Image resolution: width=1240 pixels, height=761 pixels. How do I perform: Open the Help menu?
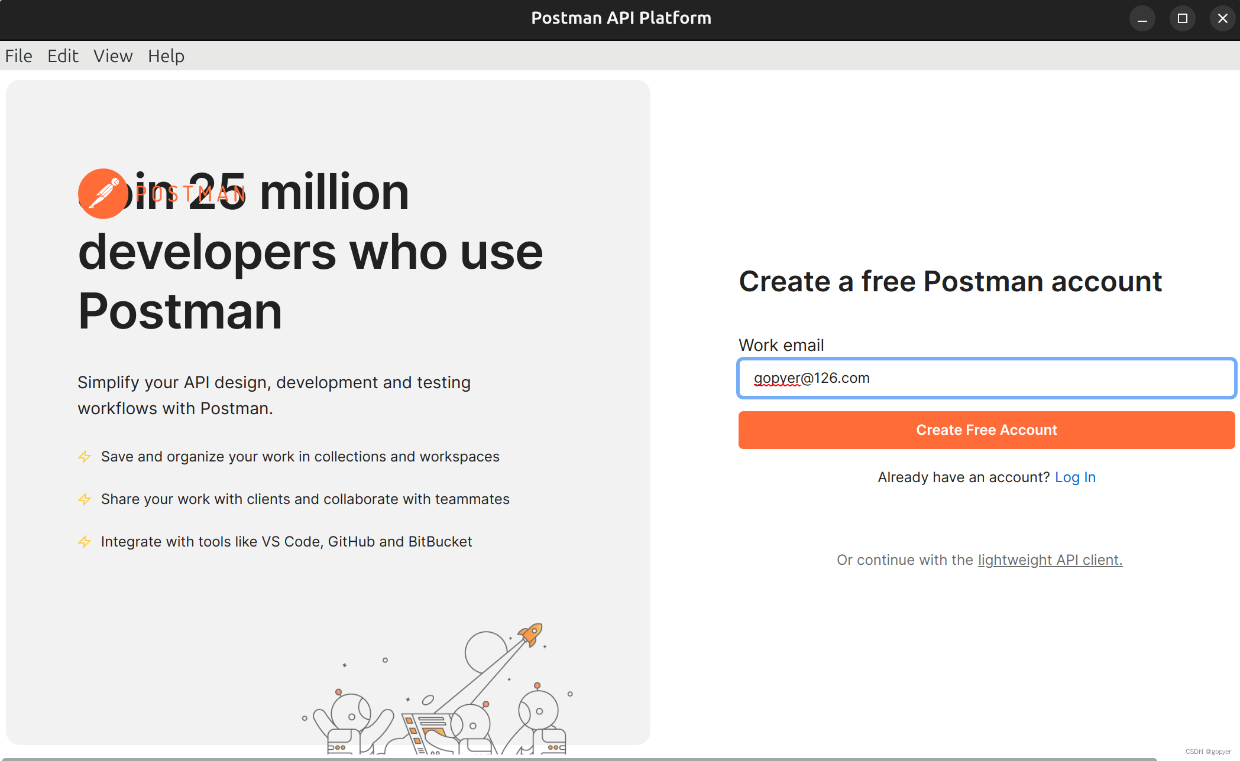[x=166, y=56]
